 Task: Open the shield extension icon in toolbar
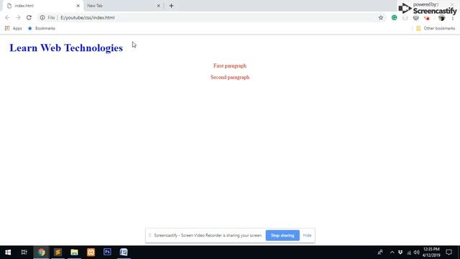pyautogui.click(x=416, y=18)
